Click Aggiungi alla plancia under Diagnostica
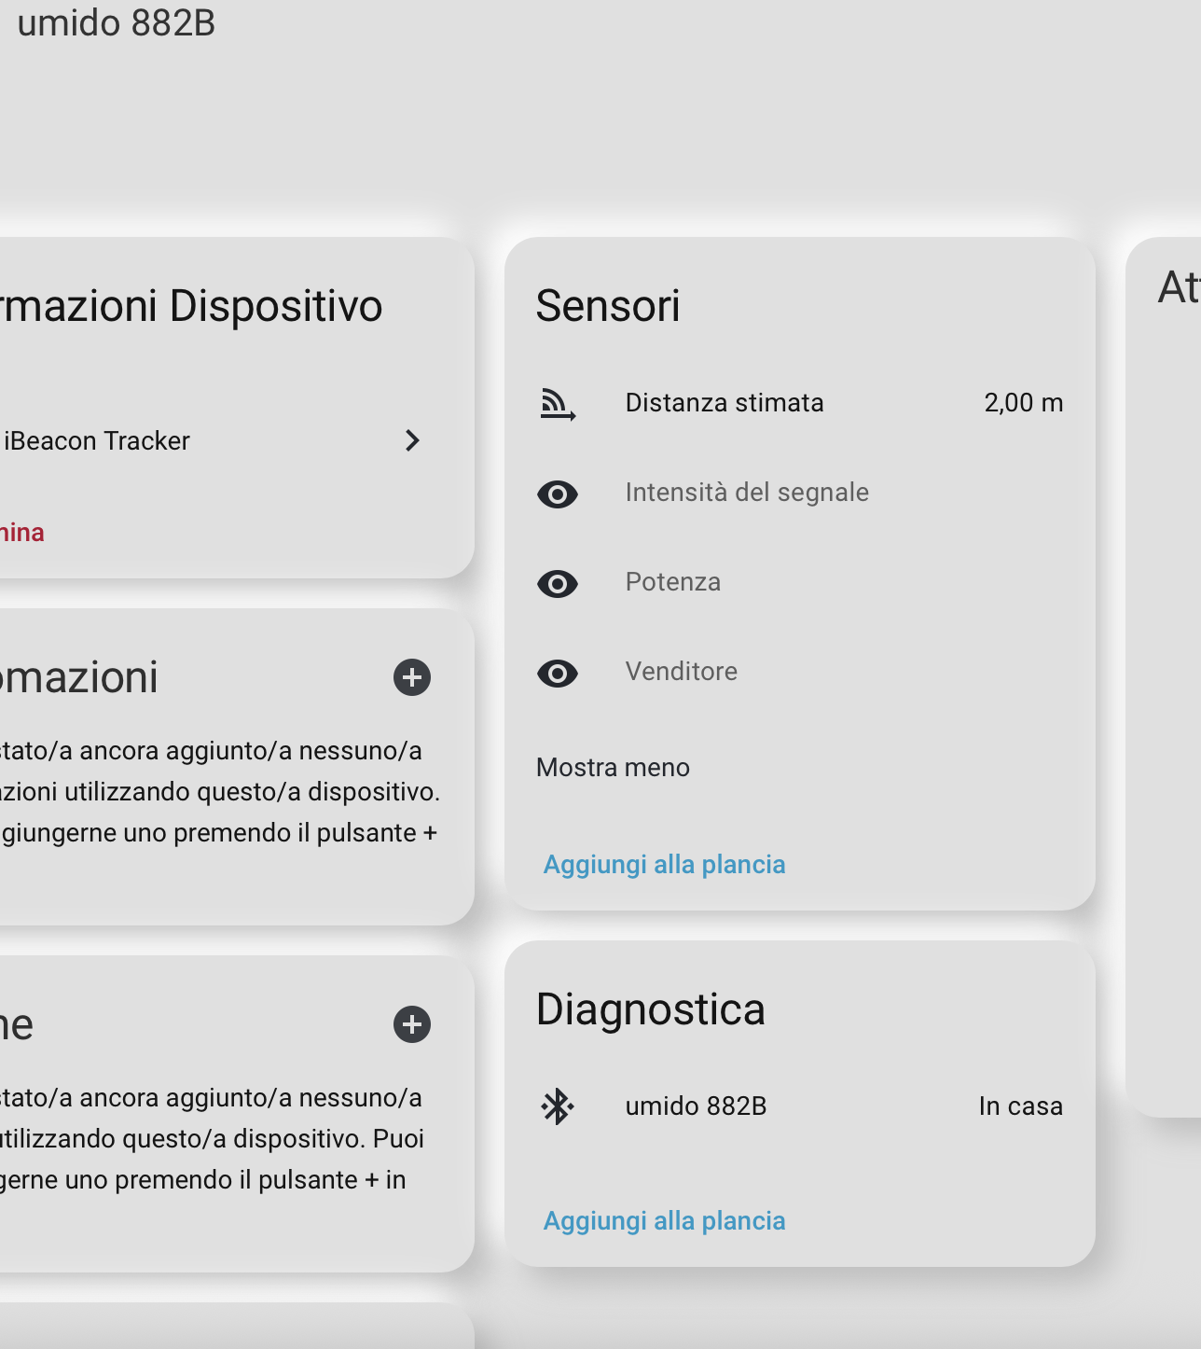The height and width of the screenshot is (1349, 1201). (x=664, y=1221)
